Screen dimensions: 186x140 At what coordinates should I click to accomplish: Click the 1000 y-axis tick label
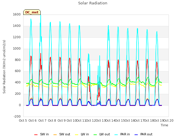pyautogui.click(x=17, y=49)
